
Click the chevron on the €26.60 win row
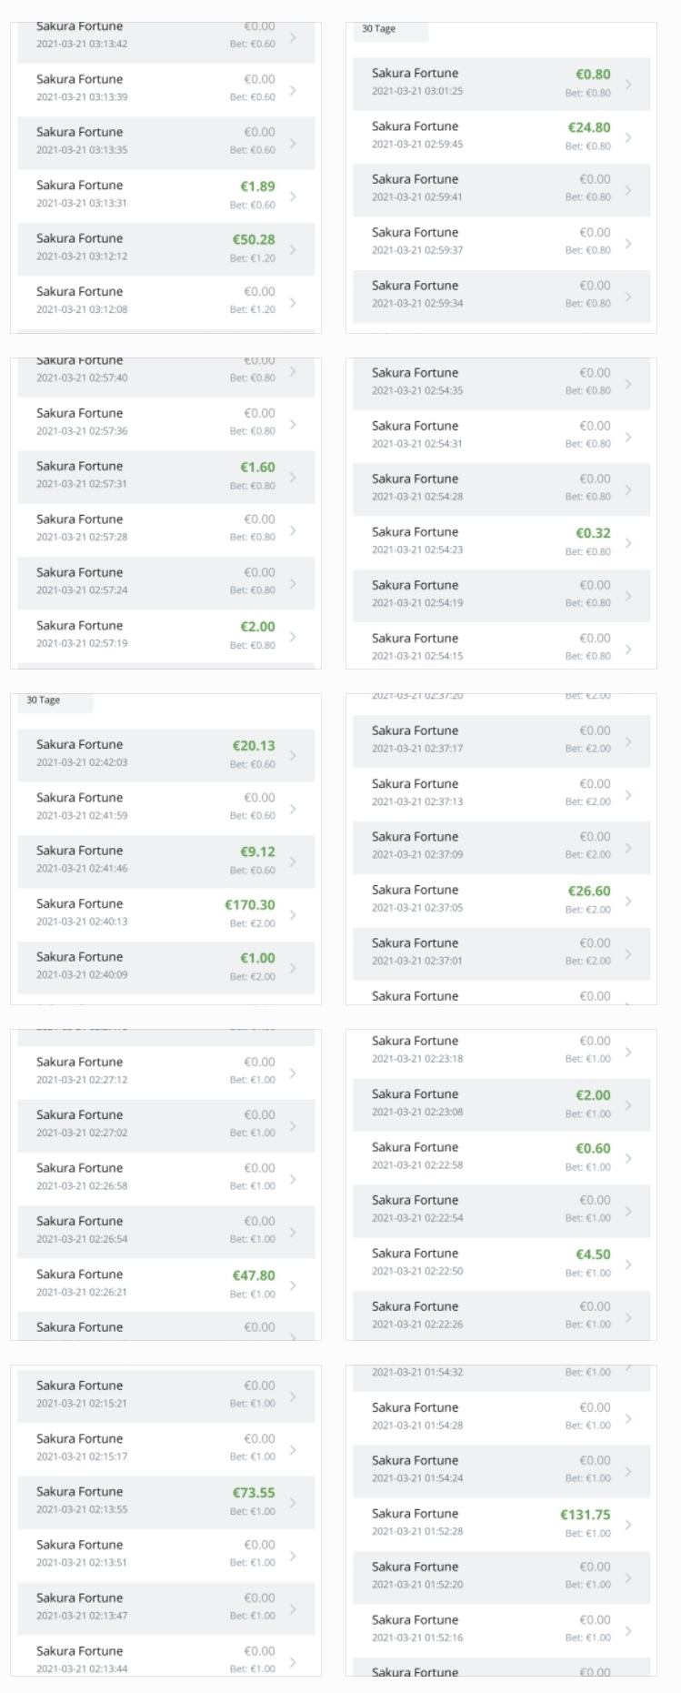click(x=628, y=901)
